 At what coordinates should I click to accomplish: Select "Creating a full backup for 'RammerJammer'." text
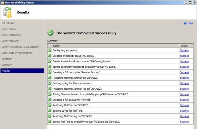(76, 72)
